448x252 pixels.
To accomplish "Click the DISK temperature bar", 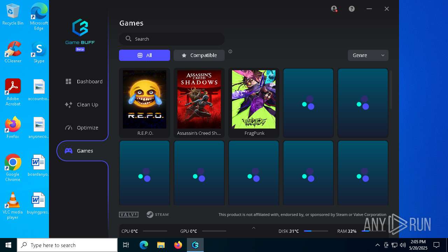I will 316,231.
